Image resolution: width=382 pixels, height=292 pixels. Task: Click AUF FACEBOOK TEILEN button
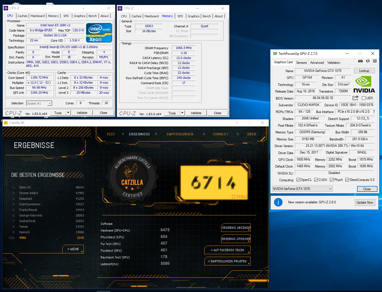227,250
